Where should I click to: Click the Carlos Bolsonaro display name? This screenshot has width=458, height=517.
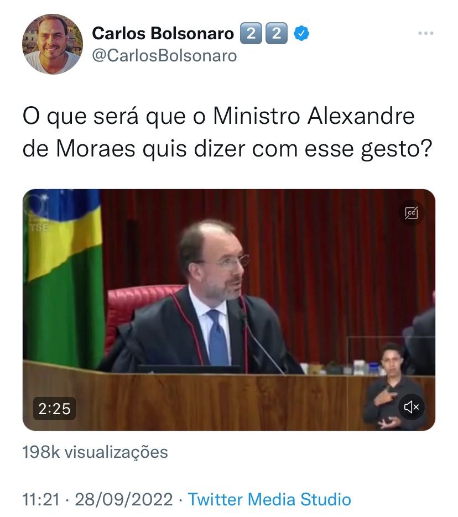point(163,33)
